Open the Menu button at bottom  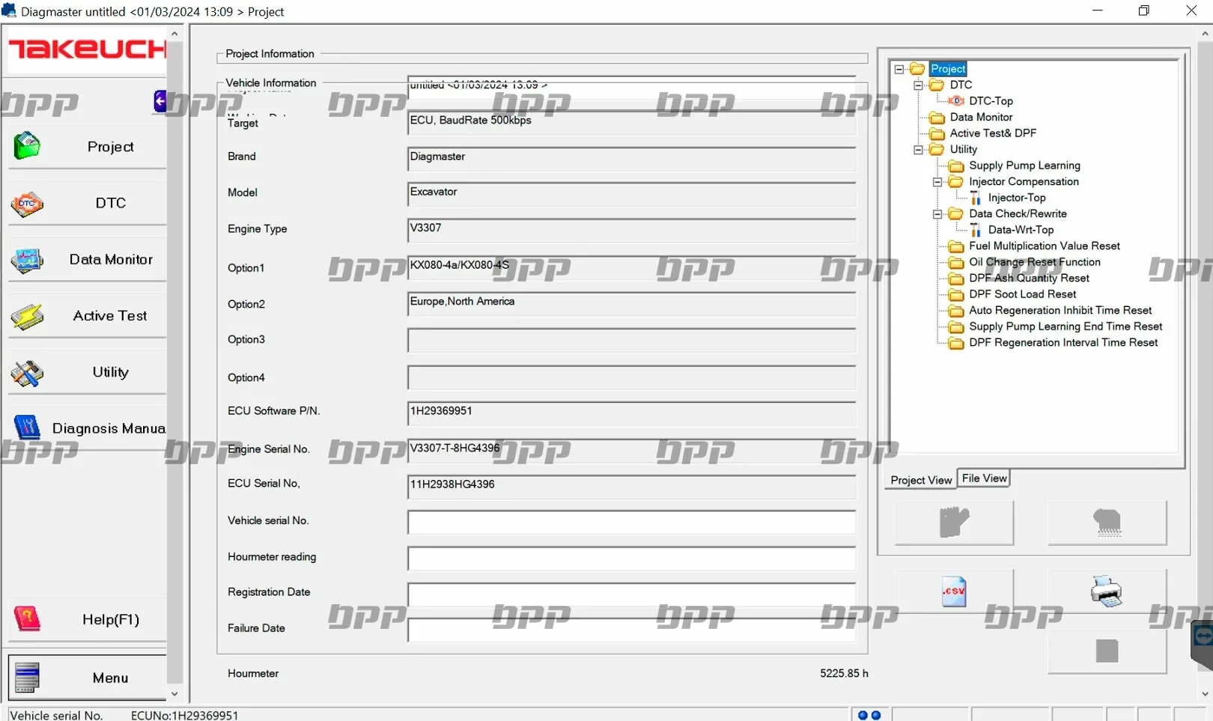click(x=88, y=678)
